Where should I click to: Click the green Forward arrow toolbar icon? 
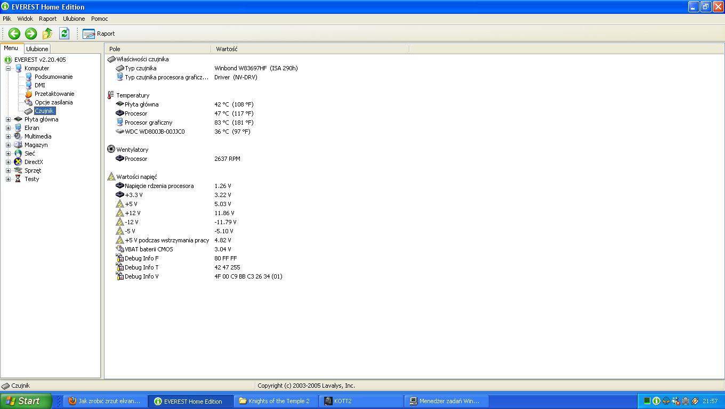31,34
